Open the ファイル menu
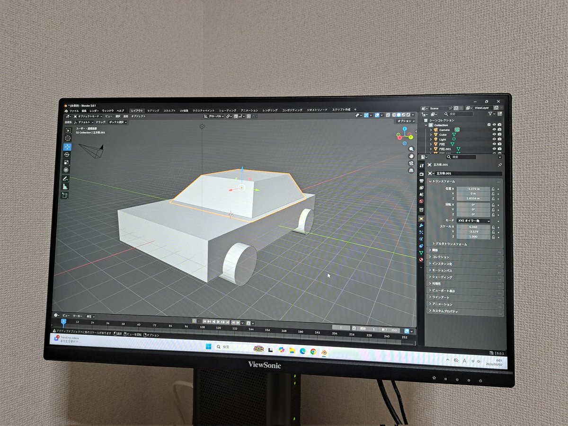 click(x=74, y=110)
